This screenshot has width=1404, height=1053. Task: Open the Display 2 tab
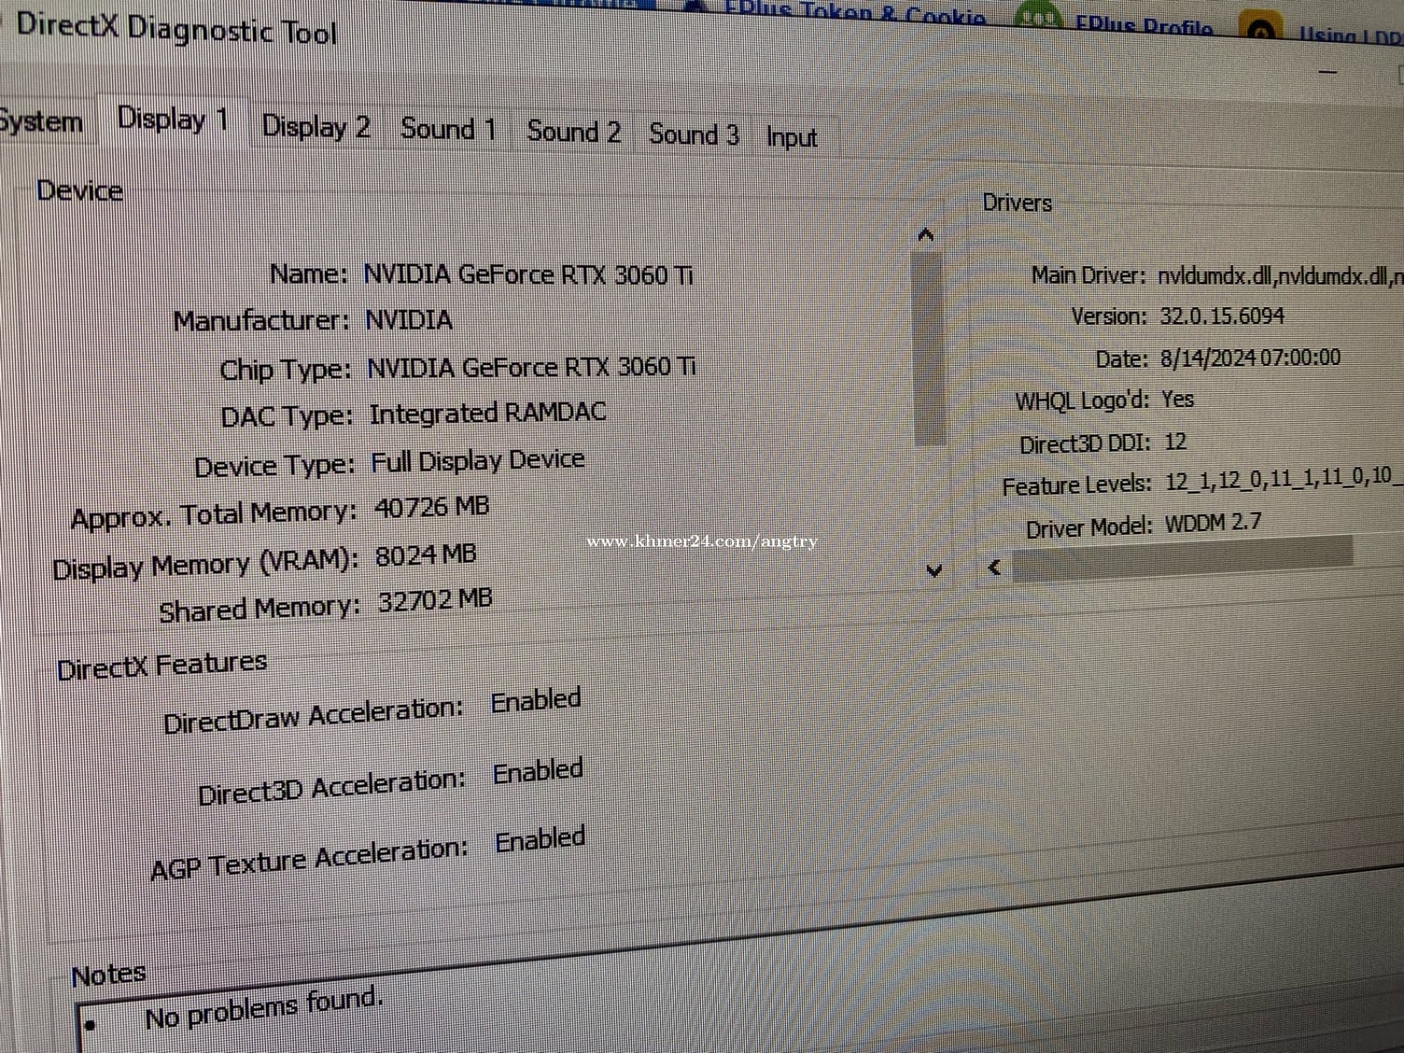[315, 126]
